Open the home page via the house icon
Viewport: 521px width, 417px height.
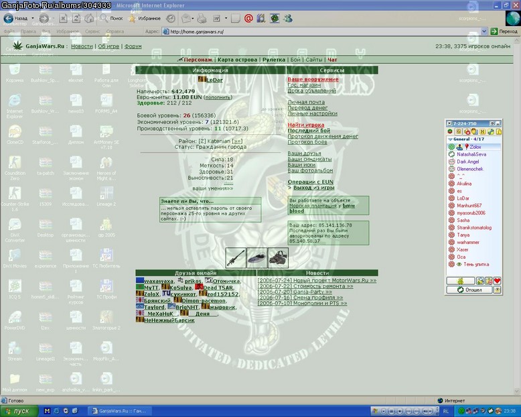click(89, 19)
